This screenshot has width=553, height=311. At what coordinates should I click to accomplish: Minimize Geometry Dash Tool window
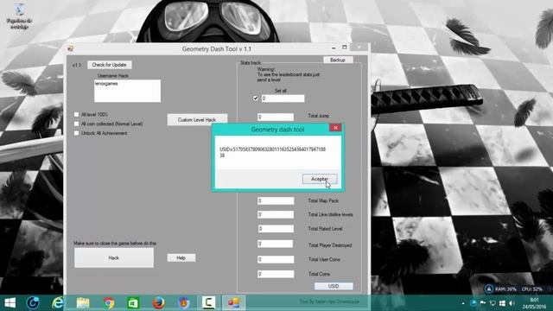coord(334,48)
